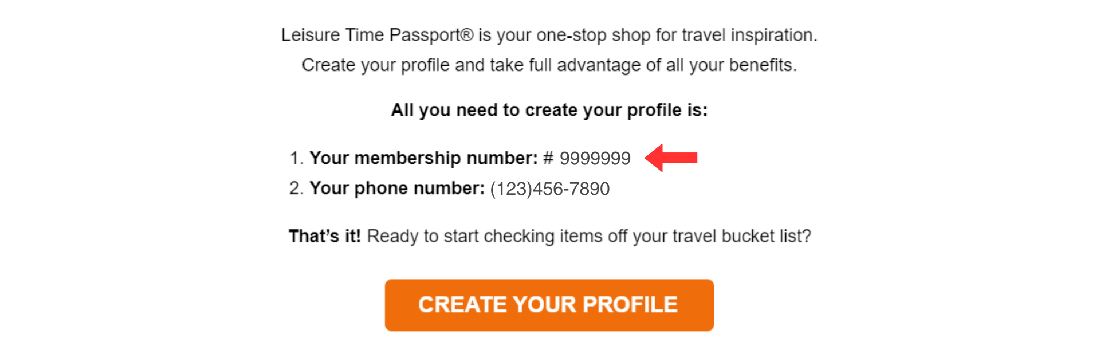
Task: Click the "Leisure Time Passport" brand name
Action: 370,35
